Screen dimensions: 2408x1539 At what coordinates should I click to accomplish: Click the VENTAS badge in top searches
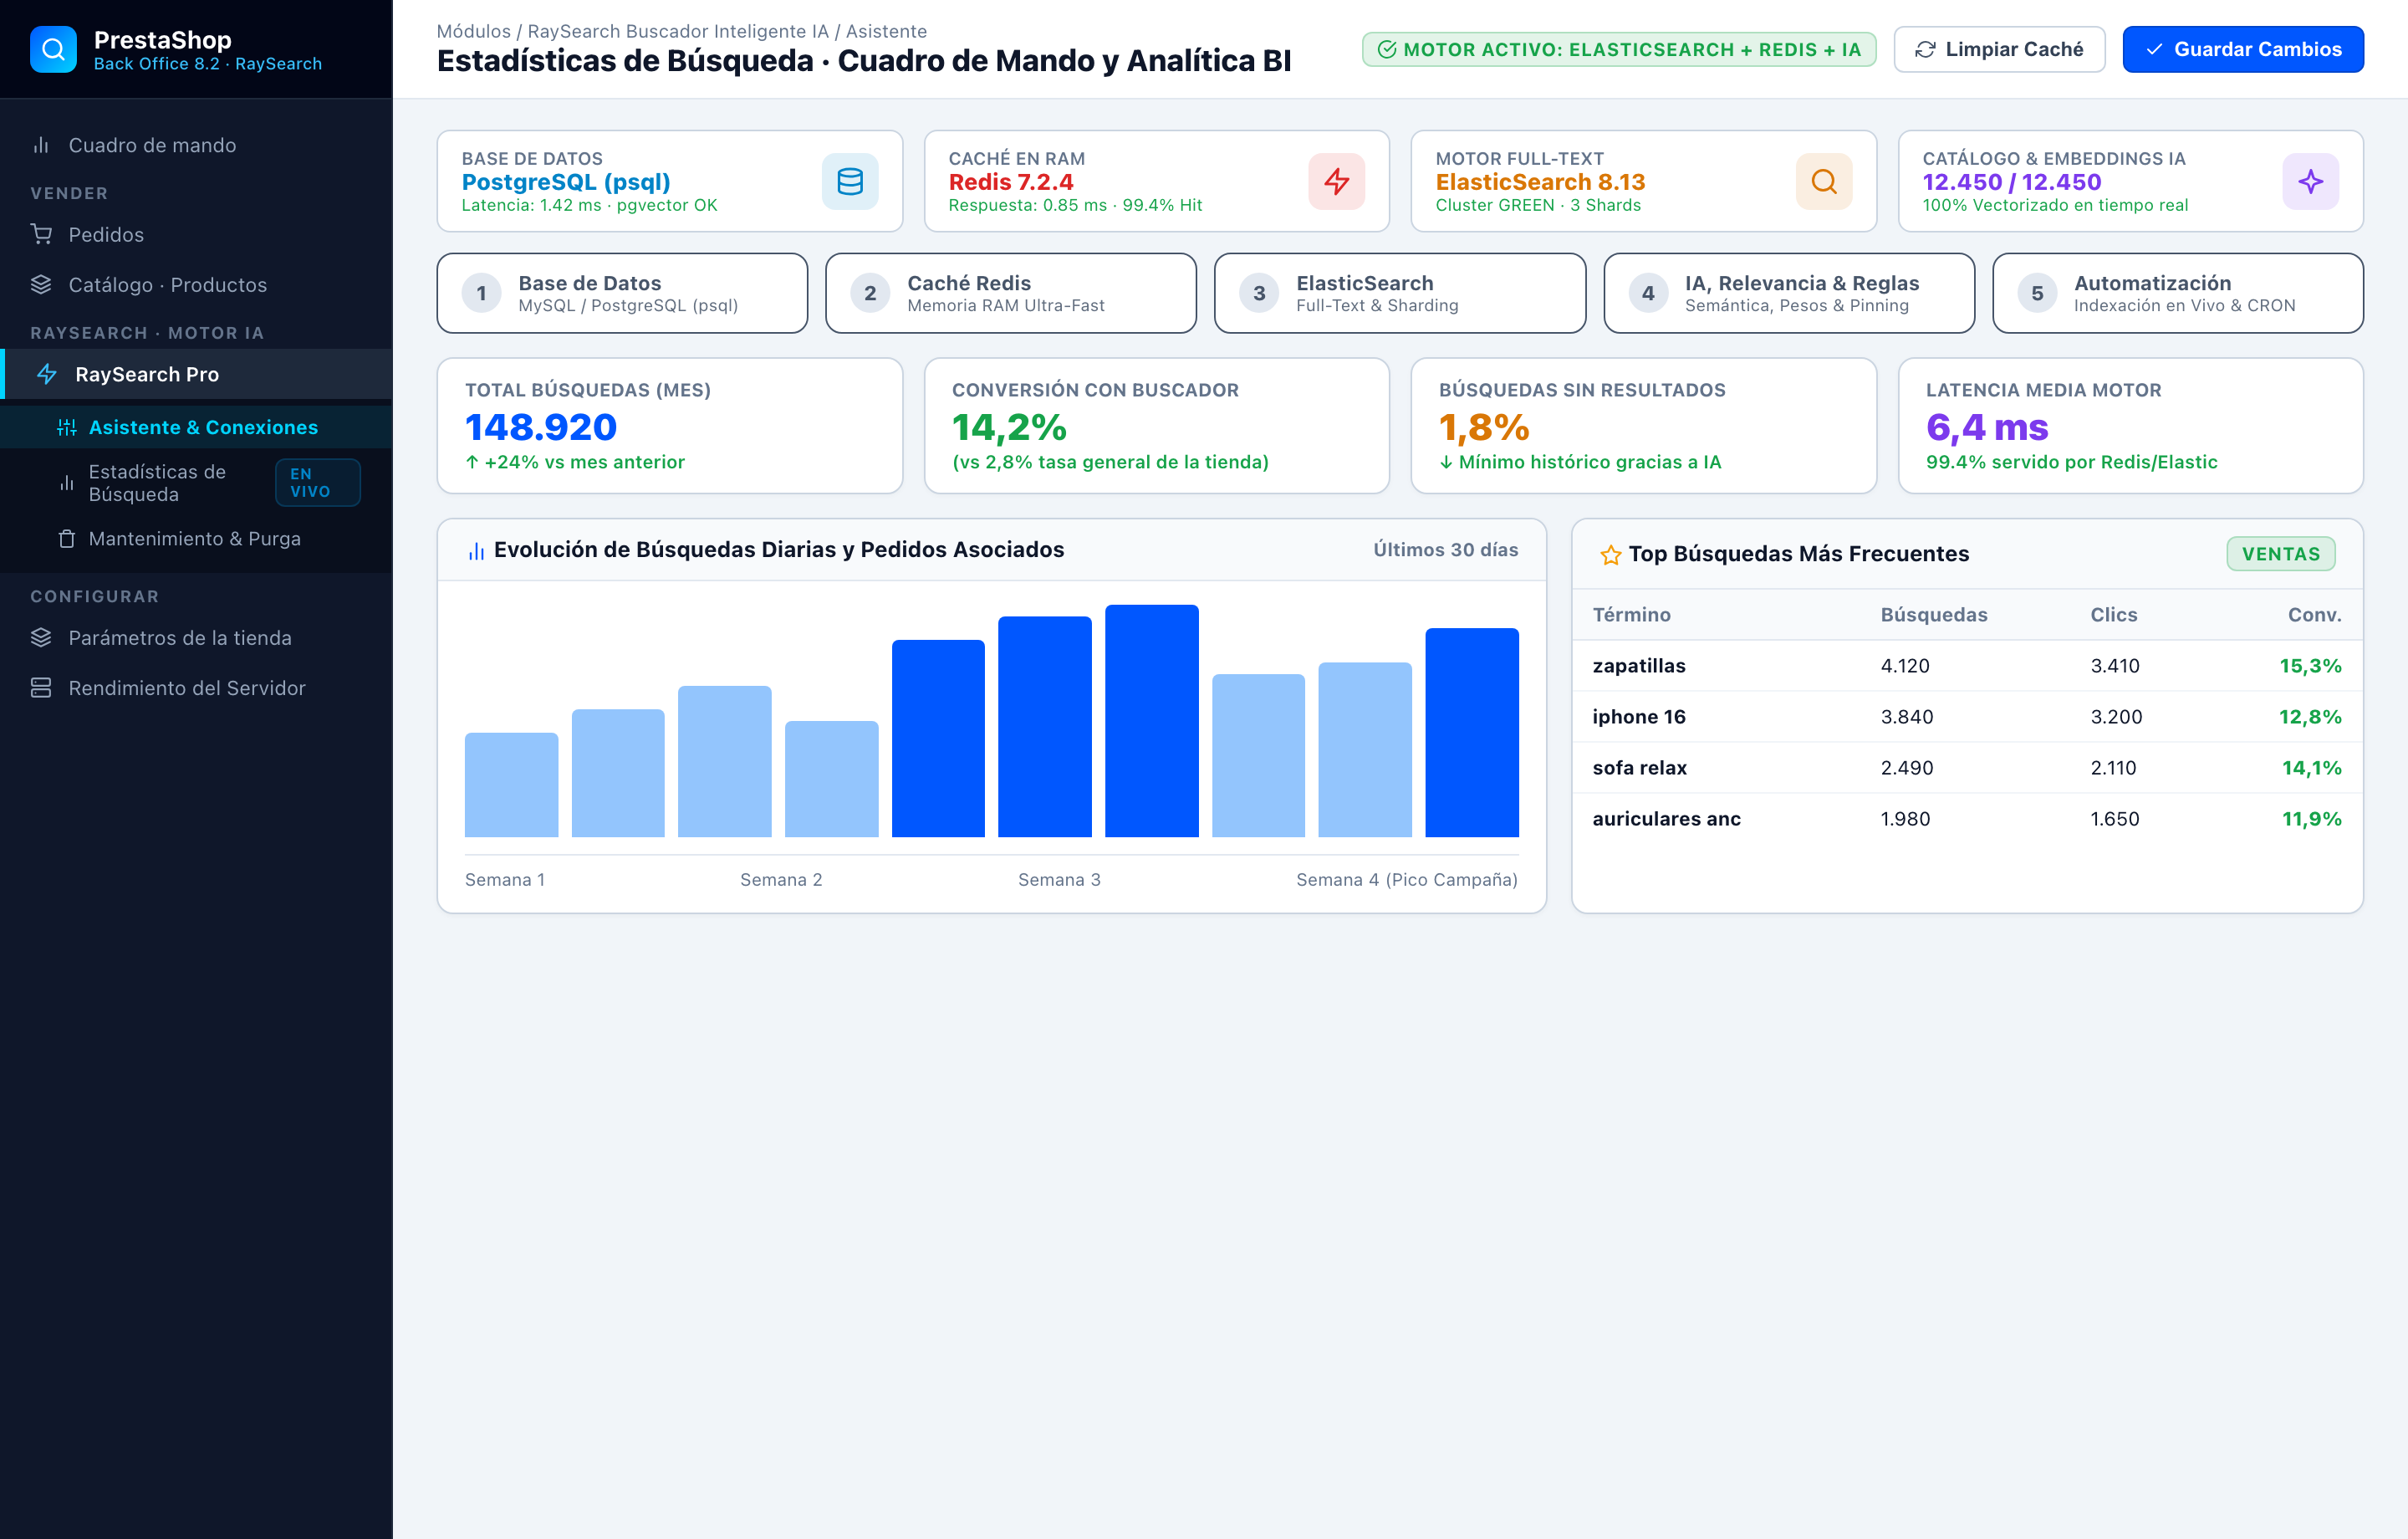(x=2280, y=555)
